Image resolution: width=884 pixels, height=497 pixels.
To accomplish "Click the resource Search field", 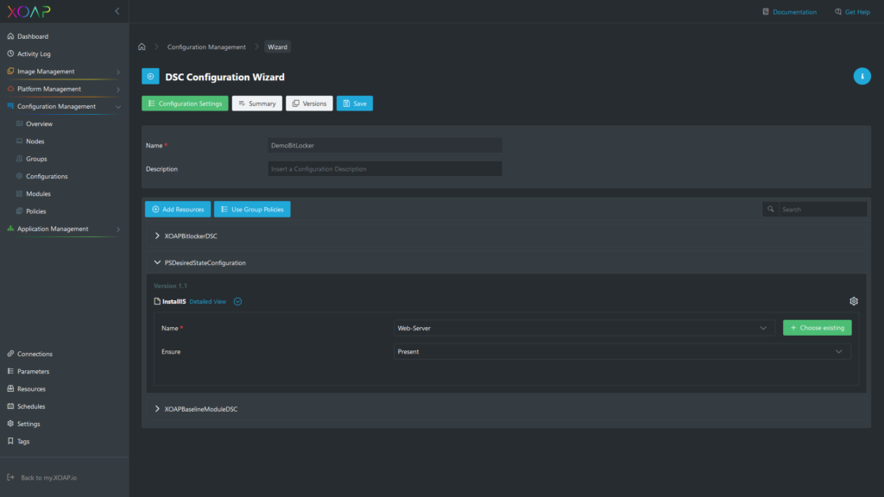I will (823, 209).
